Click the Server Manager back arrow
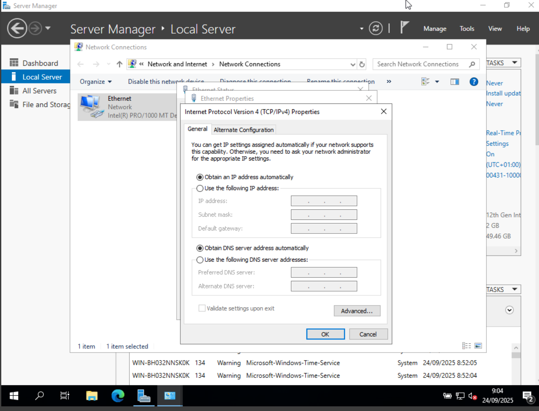Image resolution: width=539 pixels, height=411 pixels. (x=17, y=28)
